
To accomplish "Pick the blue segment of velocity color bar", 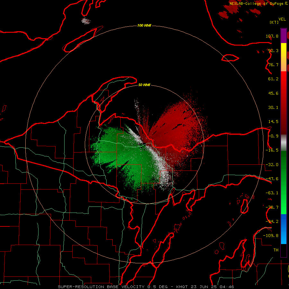I will point(284,229).
